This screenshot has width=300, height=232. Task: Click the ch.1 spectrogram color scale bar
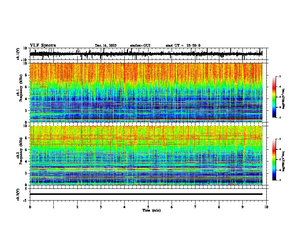[x=274, y=97]
